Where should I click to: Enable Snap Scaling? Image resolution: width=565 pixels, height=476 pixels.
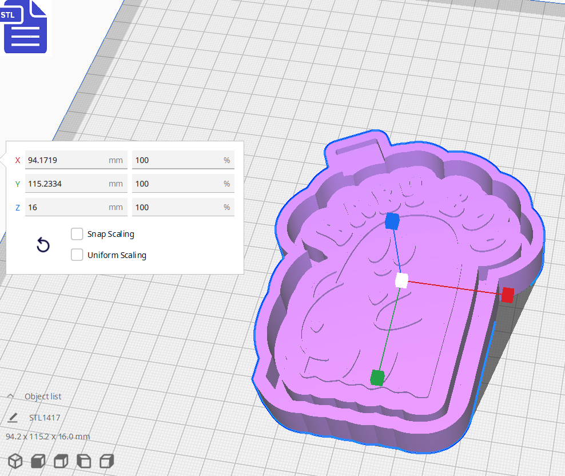coord(77,233)
